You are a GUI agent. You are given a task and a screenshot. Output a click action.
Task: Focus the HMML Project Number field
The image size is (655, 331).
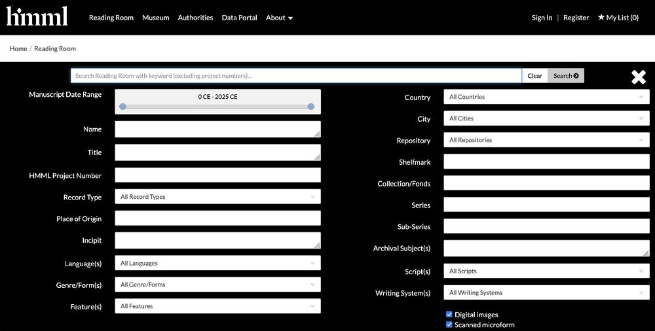pyautogui.click(x=217, y=175)
